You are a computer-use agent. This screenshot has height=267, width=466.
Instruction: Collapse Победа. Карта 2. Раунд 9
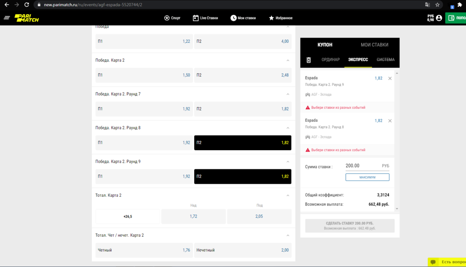point(288,162)
